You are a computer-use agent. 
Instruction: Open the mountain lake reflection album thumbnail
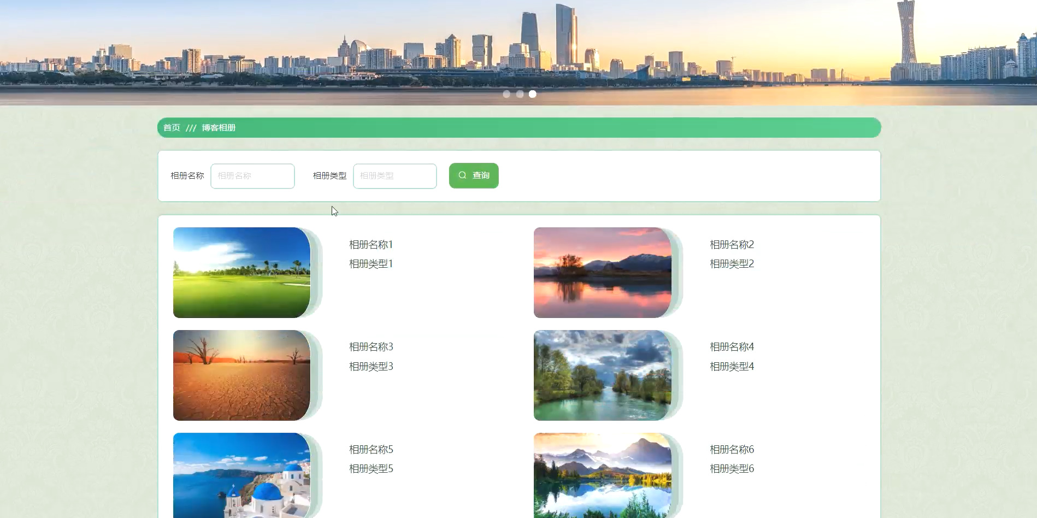coord(603,475)
